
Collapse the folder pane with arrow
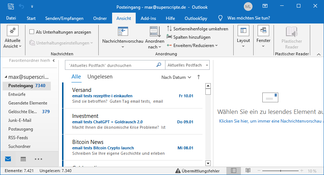(x=54, y=60)
